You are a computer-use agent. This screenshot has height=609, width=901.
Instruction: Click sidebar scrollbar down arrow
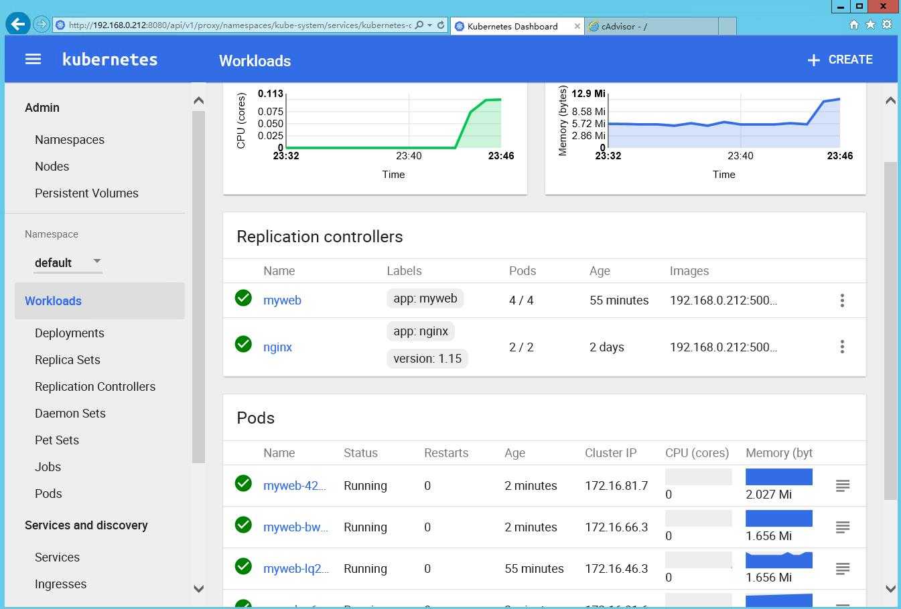(x=198, y=589)
